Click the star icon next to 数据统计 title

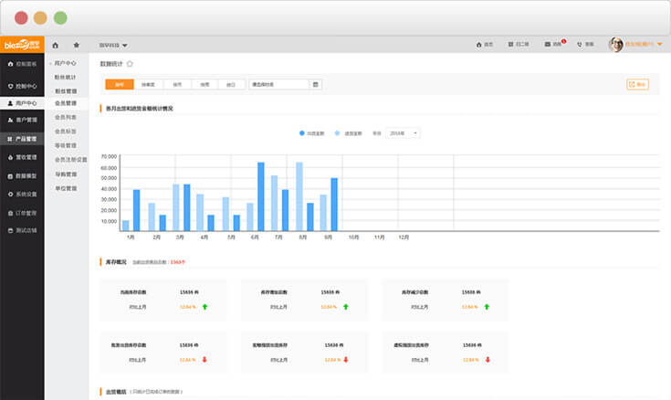(130, 64)
